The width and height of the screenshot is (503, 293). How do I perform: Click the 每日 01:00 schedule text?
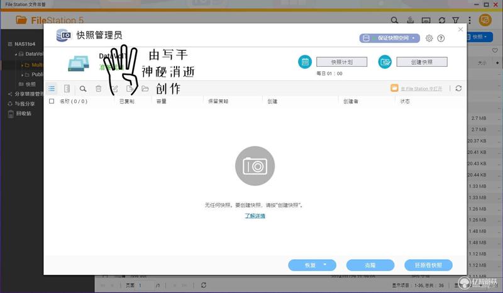point(329,74)
